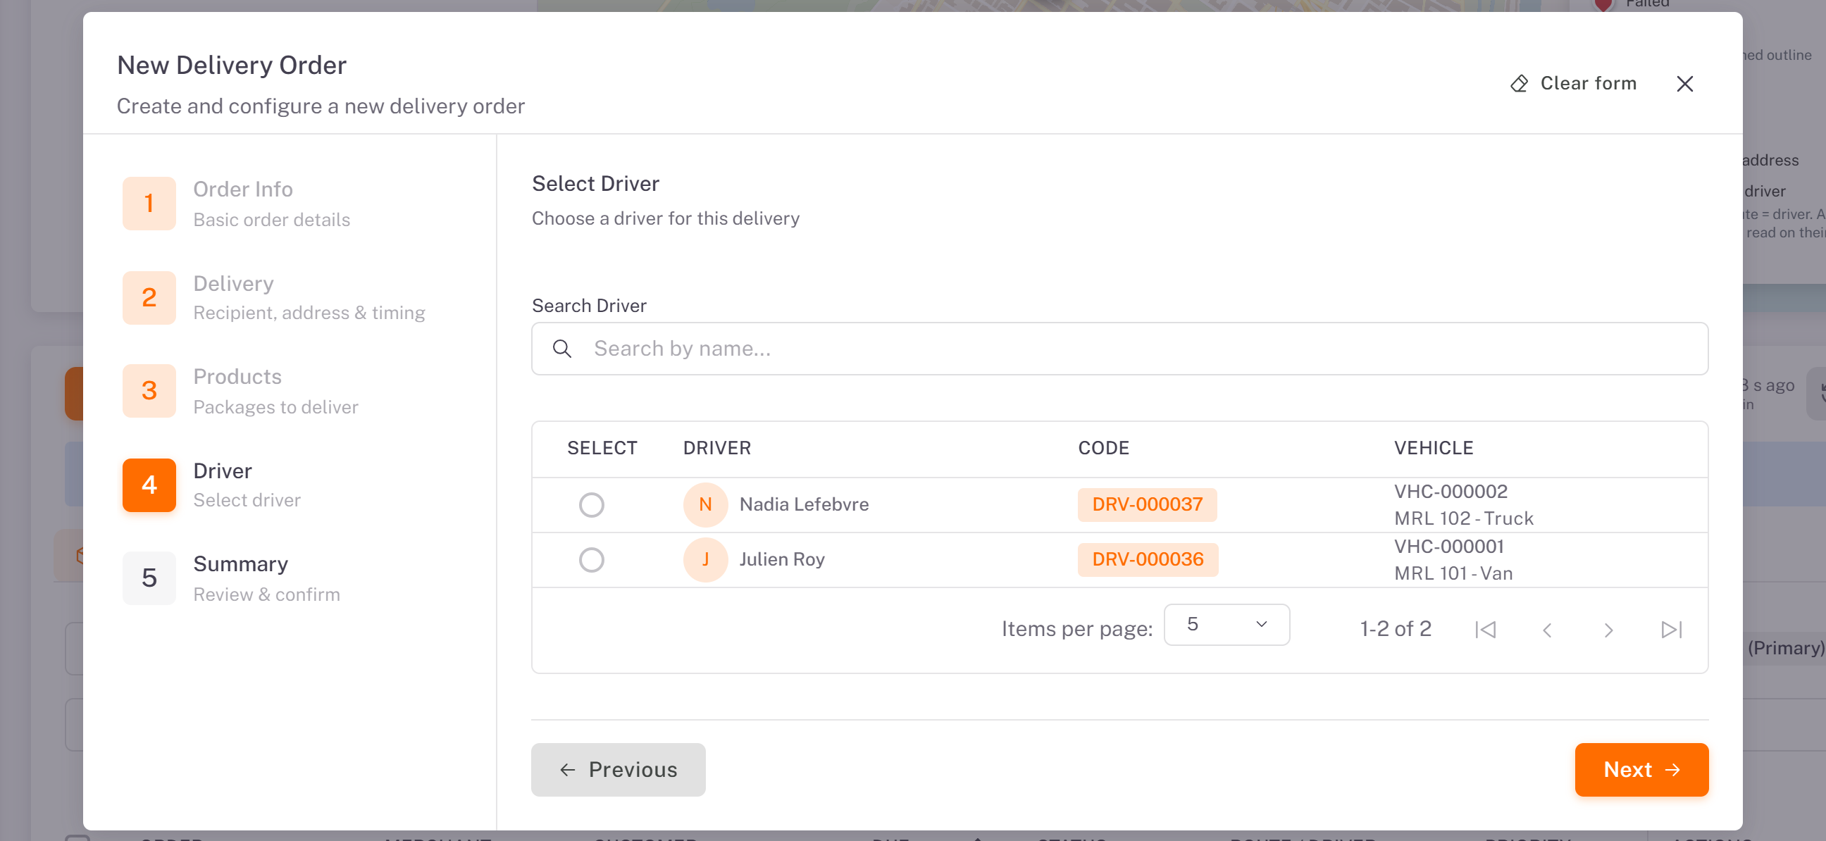Click vehicle VHC-000001 text
The width and height of the screenshot is (1826, 841).
tap(1448, 547)
